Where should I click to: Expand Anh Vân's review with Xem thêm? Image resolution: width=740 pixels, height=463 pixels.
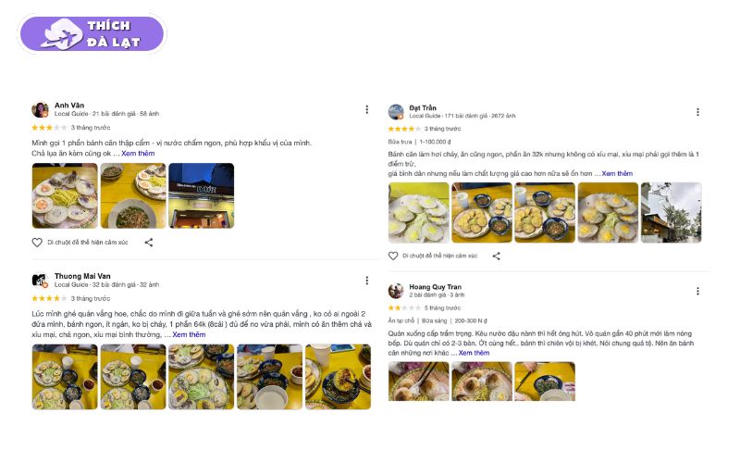(x=138, y=154)
